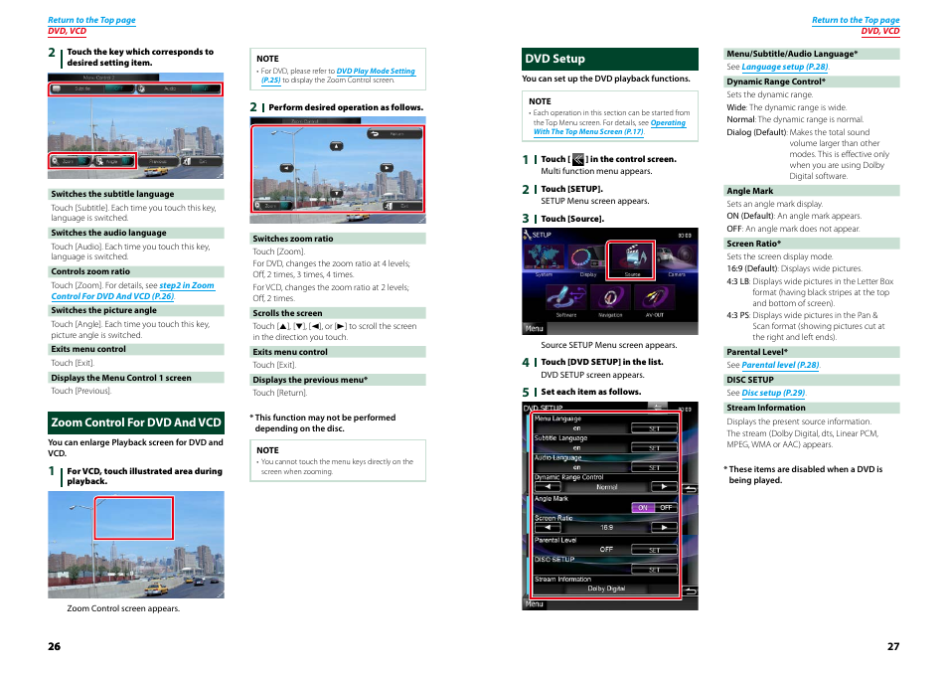948x673 pixels.
Task: Tap Previous key in Menu Control 2
Action: point(158,161)
